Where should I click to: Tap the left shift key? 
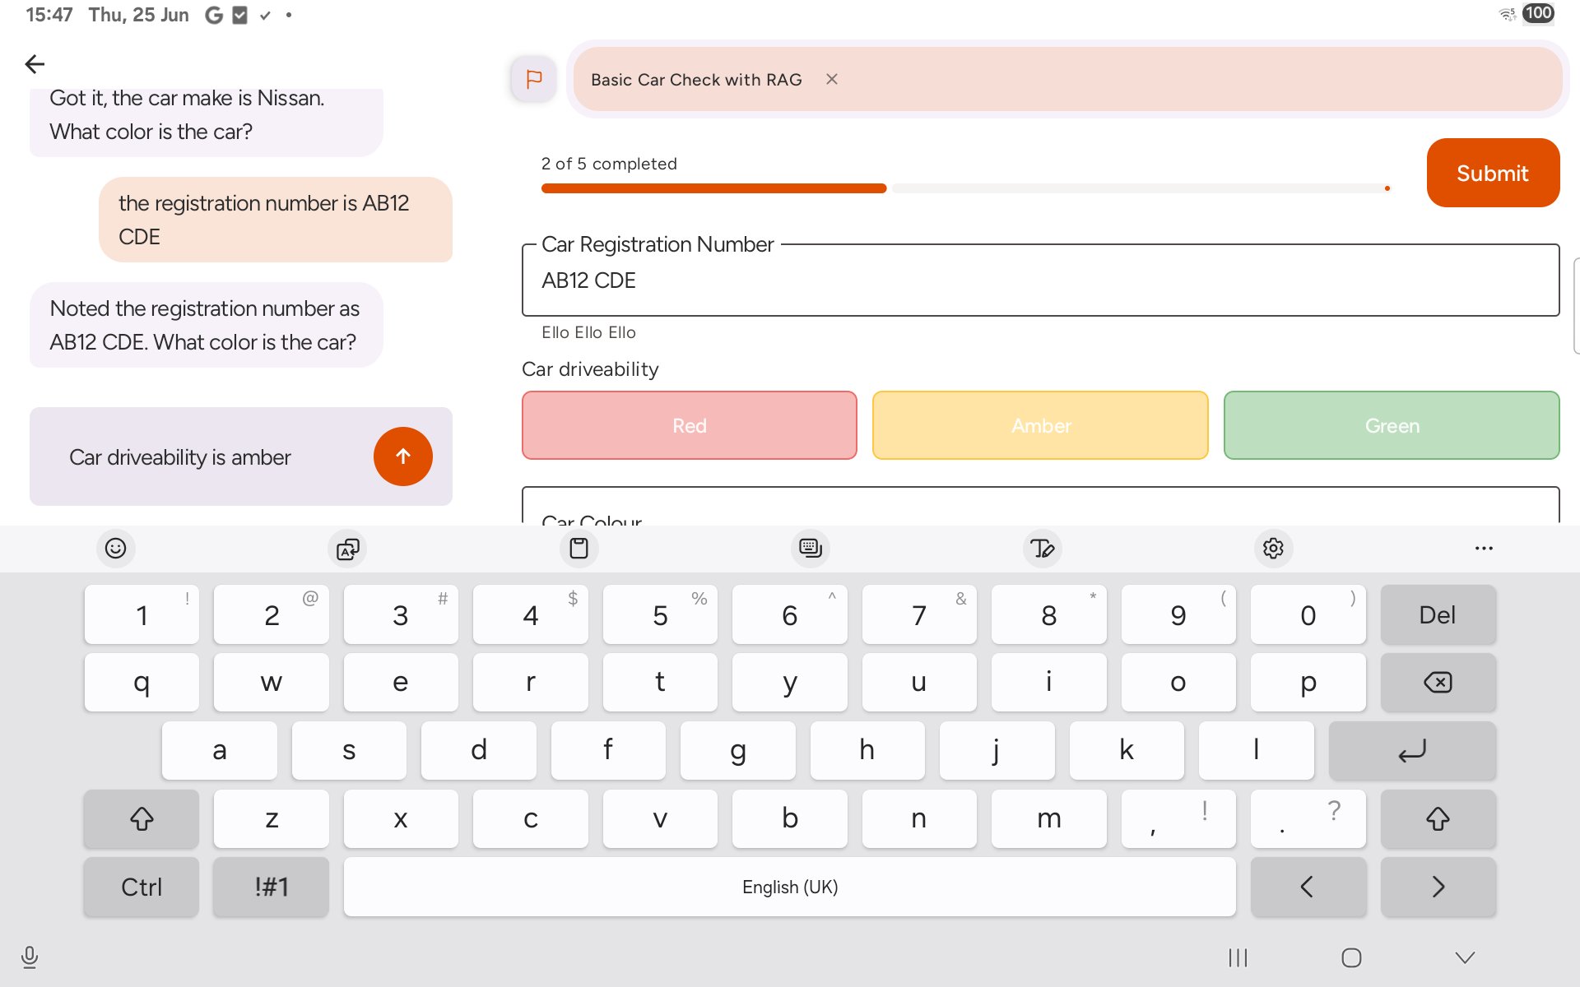pos(142,819)
